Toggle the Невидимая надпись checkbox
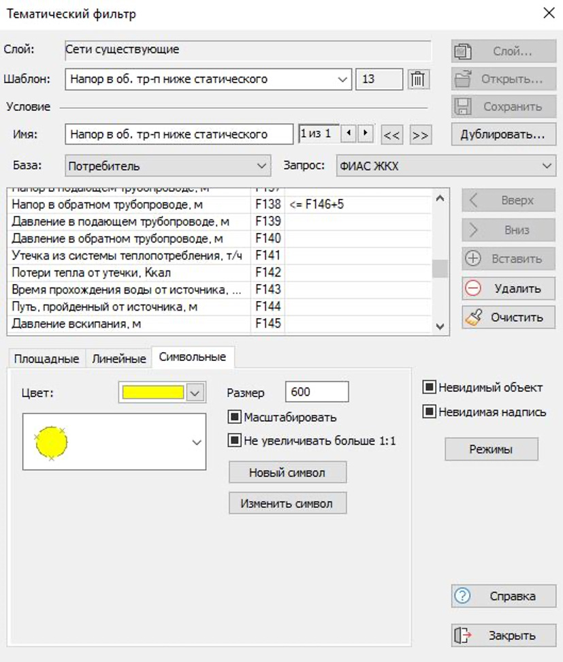The height and width of the screenshot is (662, 563). click(429, 412)
